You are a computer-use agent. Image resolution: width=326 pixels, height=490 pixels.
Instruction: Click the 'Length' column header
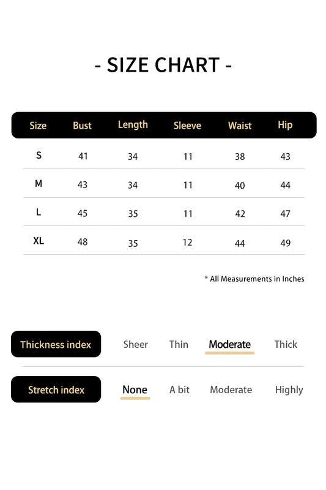tap(133, 125)
